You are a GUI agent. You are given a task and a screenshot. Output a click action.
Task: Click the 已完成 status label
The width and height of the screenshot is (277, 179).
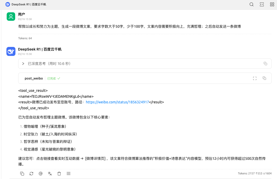[x=51, y=78]
